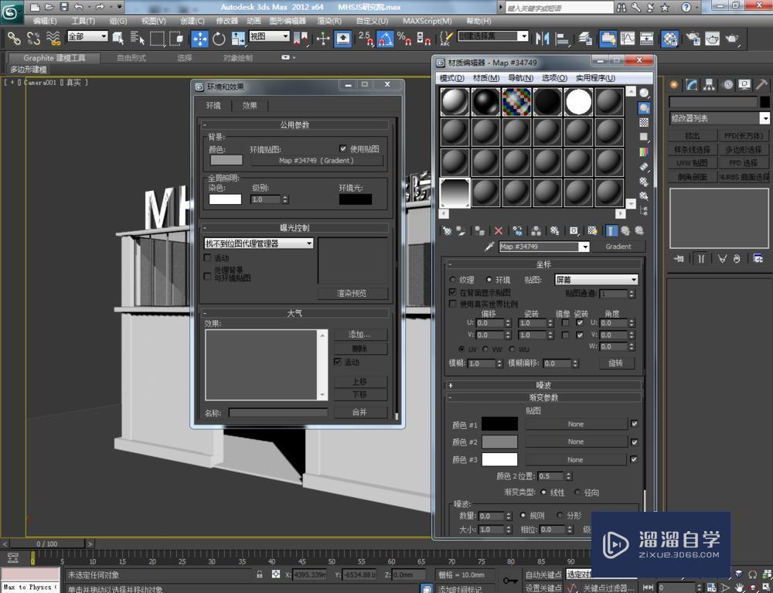Switch to the 效果 tab
773x593 pixels.
(x=249, y=105)
